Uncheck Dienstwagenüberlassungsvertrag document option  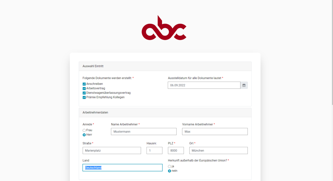(84, 93)
